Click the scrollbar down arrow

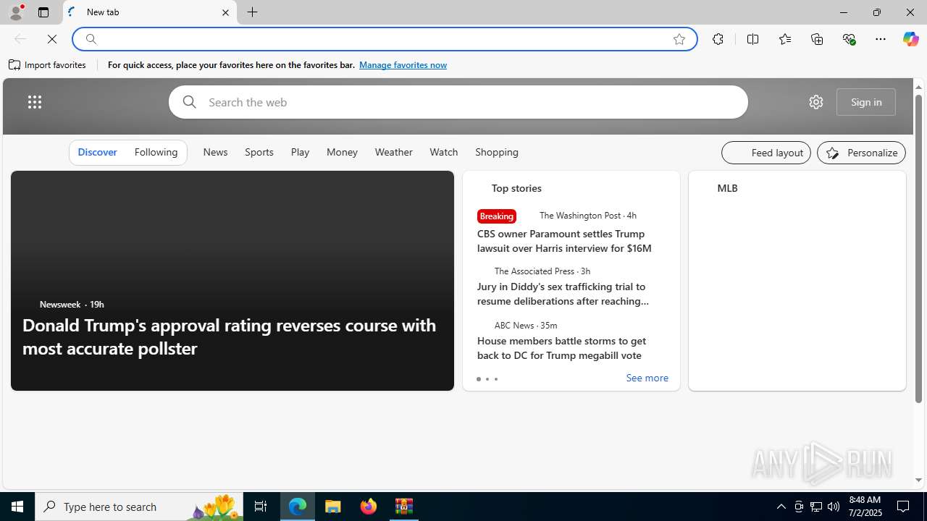tap(918, 480)
